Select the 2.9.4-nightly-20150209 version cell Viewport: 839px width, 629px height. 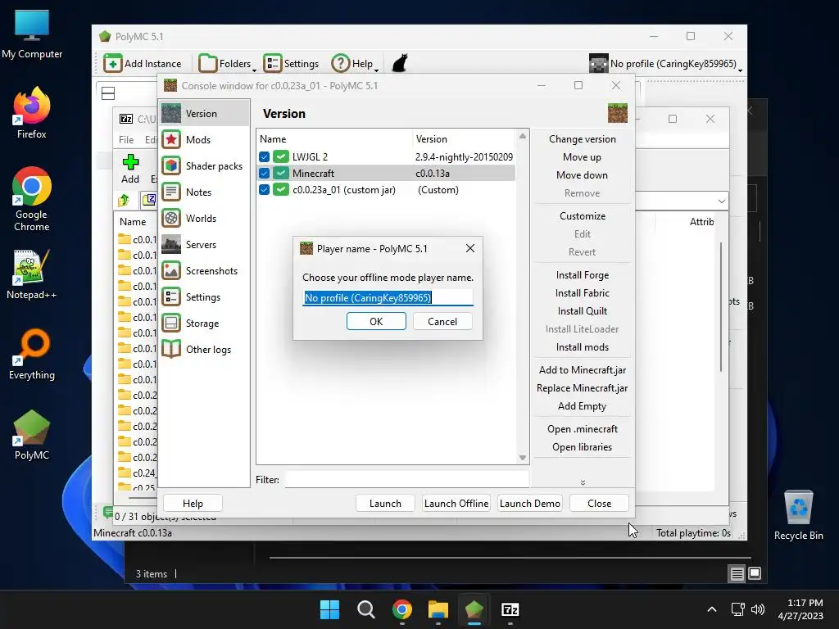point(464,156)
